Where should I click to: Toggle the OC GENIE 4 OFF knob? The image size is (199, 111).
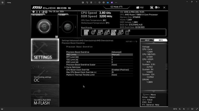(x=44, y=27)
